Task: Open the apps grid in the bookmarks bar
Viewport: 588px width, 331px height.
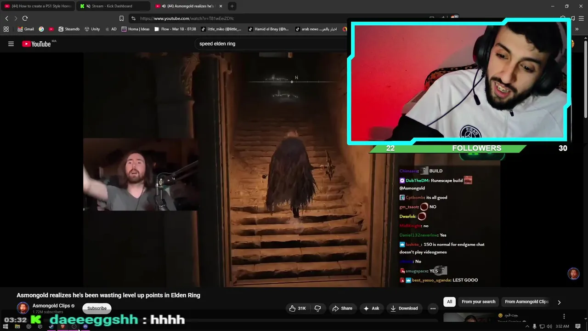Action: [x=6, y=29]
